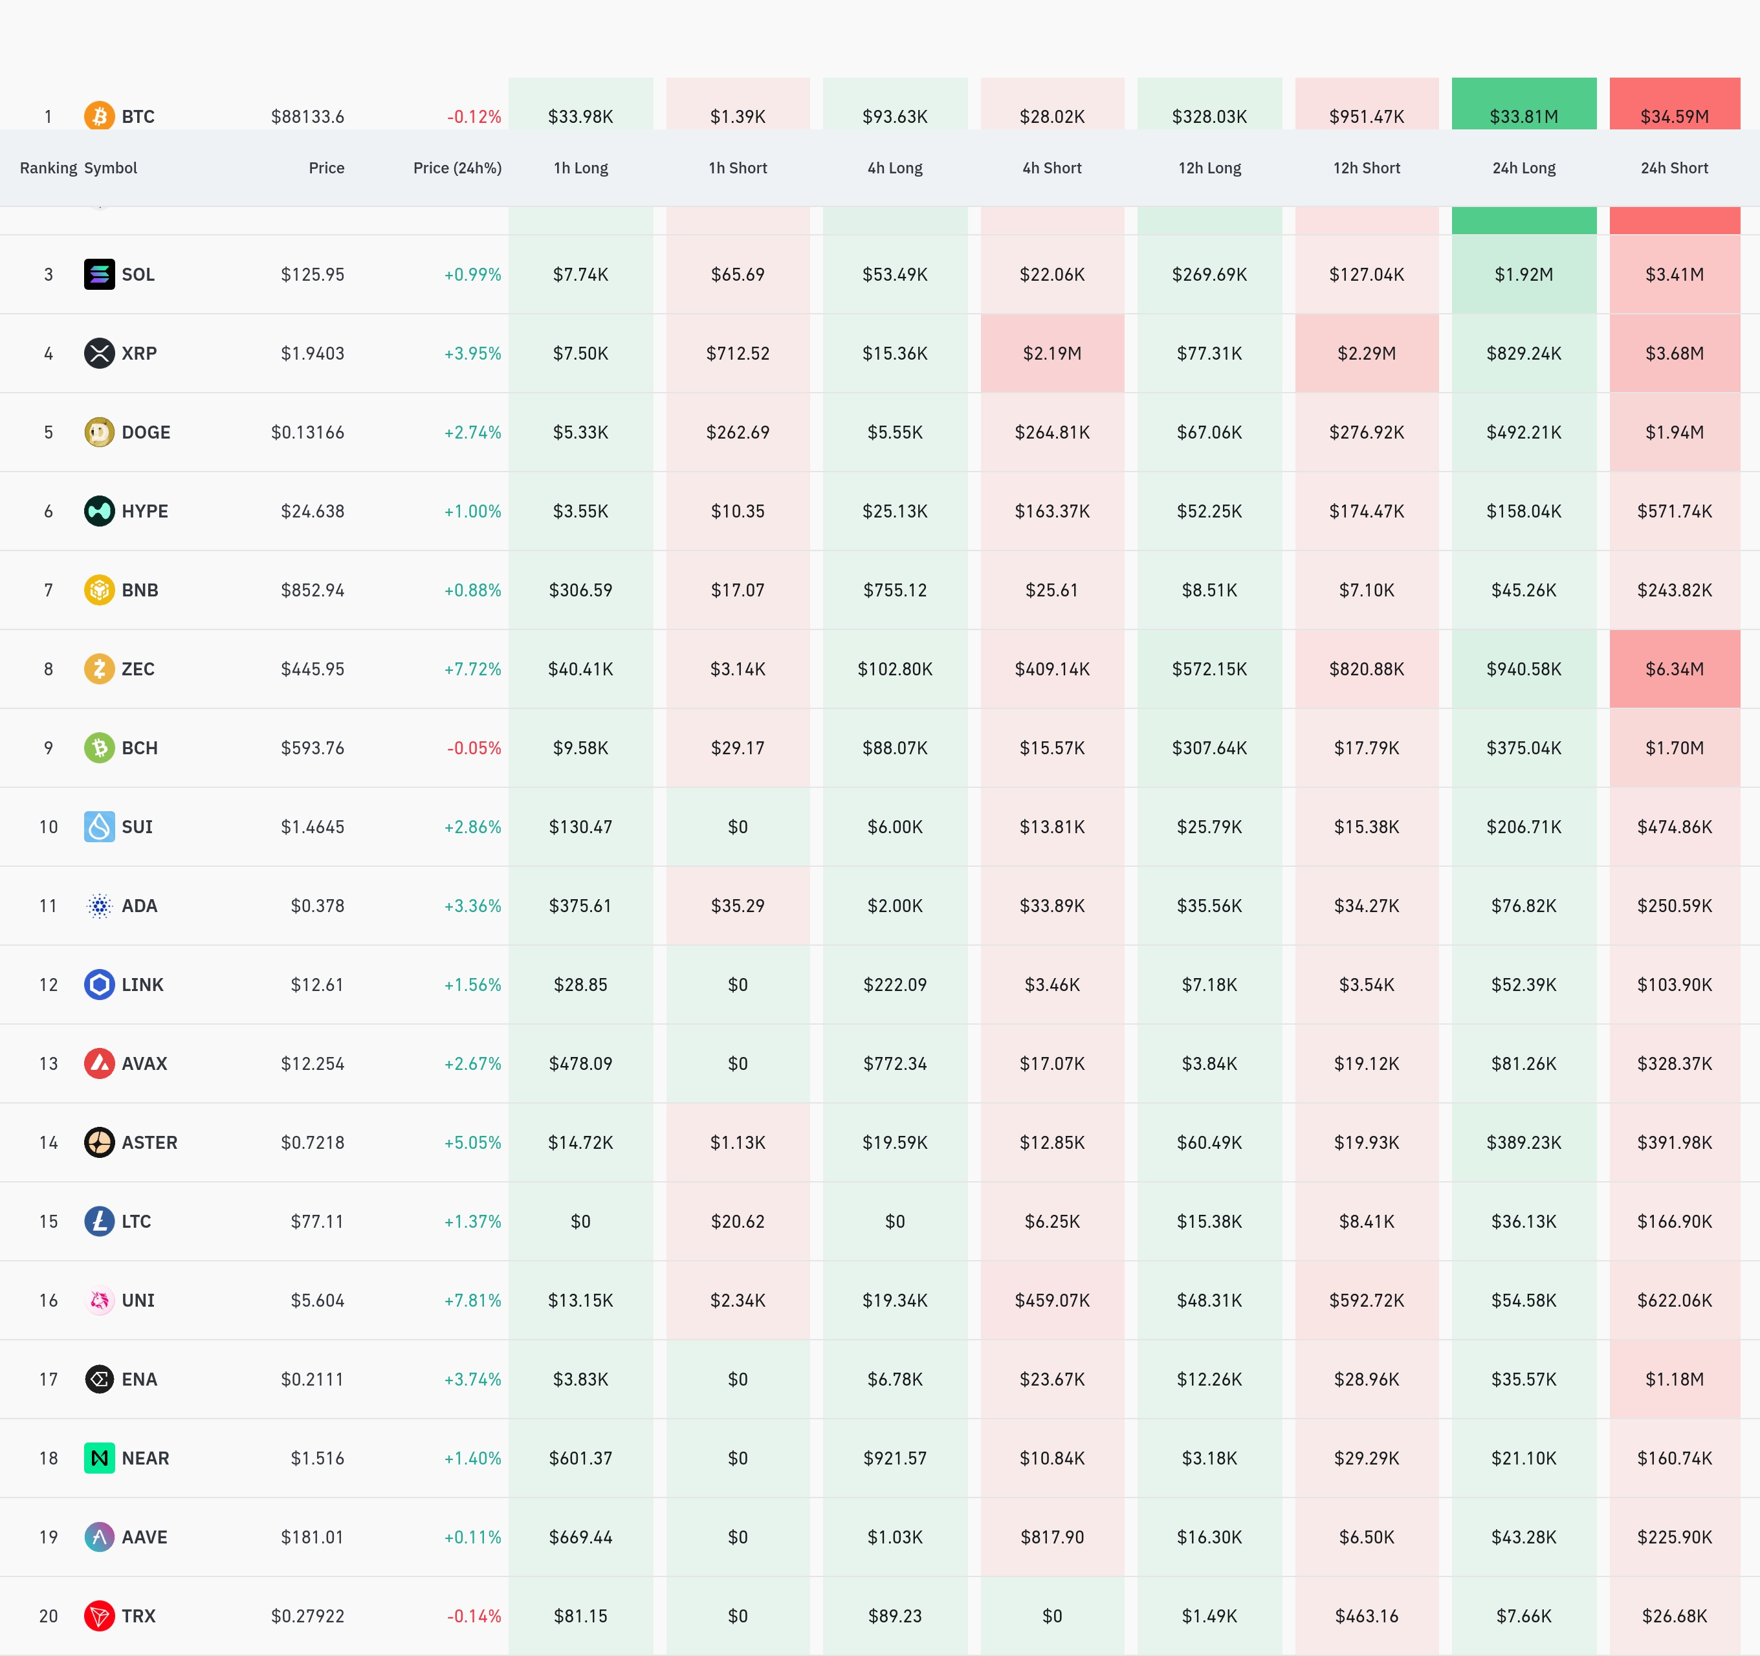Click the Solana SOL logo icon
1760x1656 pixels.
(99, 274)
